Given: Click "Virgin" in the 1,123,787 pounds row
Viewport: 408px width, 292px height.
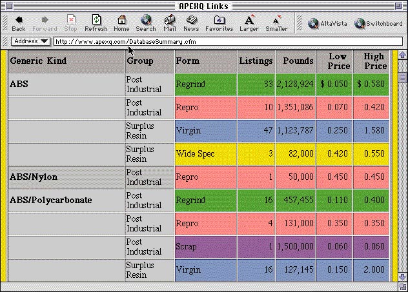Looking at the screenshot, I should (206, 131).
